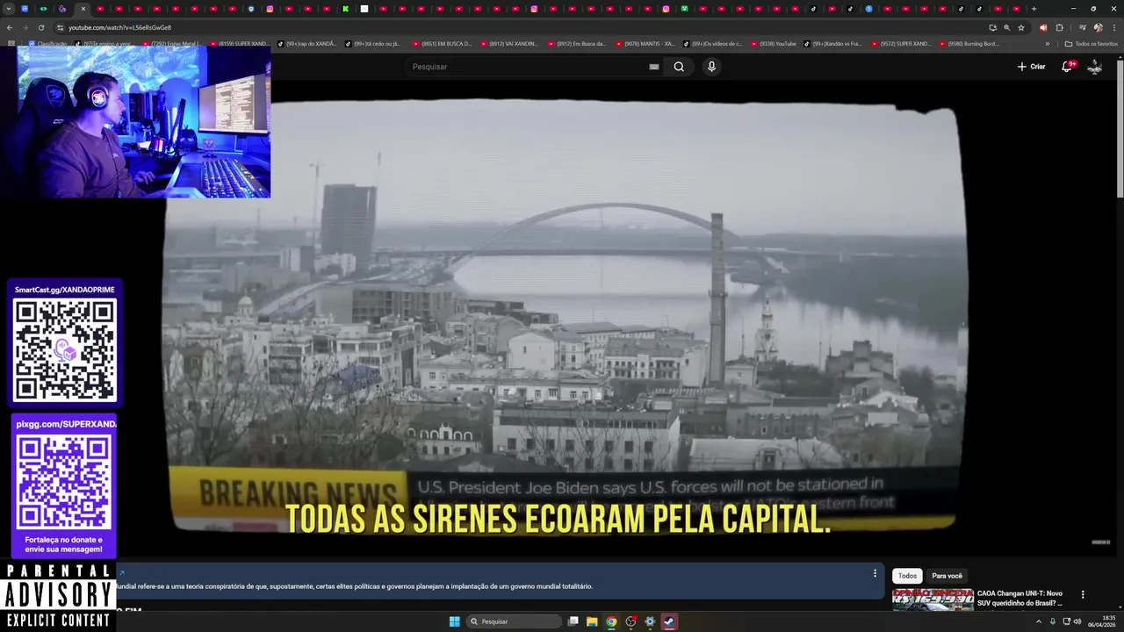1124x632 pixels.
Task: Click the Windows taskbar Pesquisar search box
Action: coord(515,621)
